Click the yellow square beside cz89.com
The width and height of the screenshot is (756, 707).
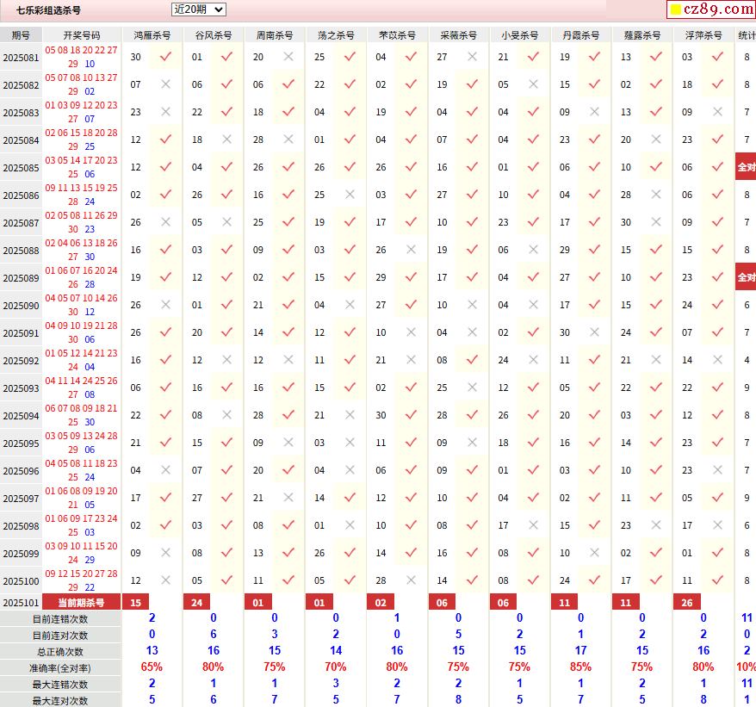pyautogui.click(x=676, y=9)
